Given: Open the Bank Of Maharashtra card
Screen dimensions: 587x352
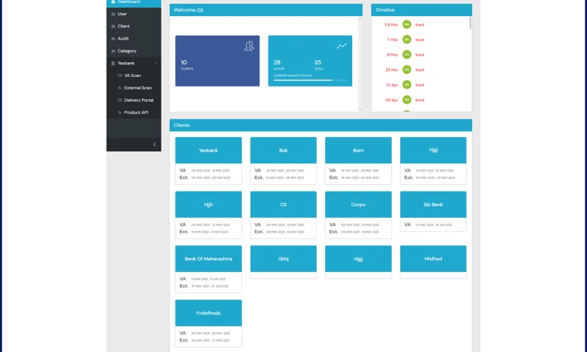Looking at the screenshot, I should point(208,269).
